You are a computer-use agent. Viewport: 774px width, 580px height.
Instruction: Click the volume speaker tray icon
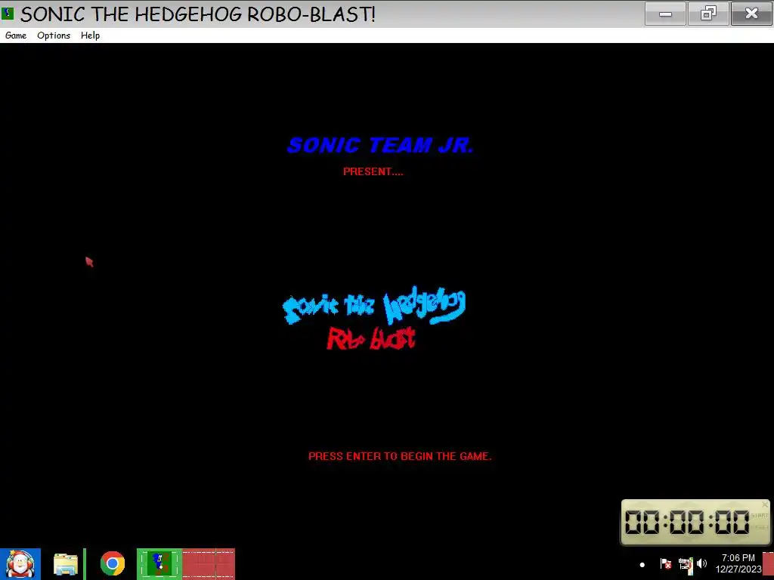point(702,563)
